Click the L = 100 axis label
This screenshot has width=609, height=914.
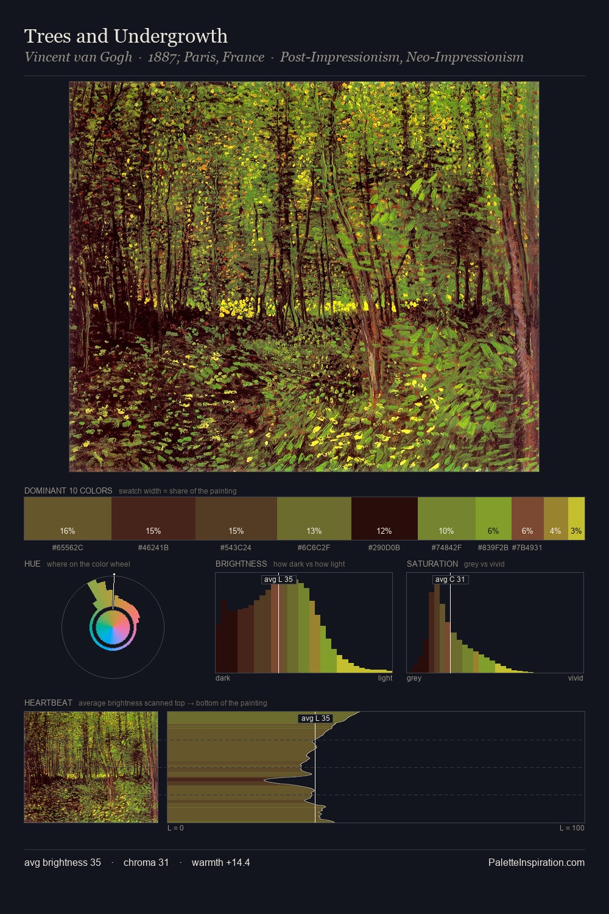coord(572,828)
